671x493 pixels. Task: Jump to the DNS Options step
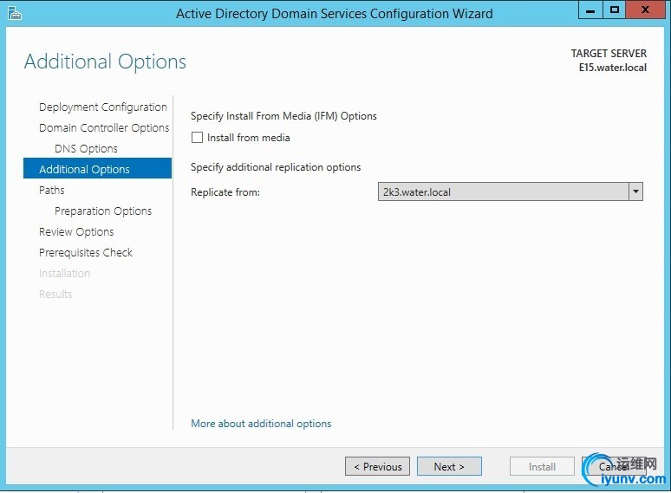point(86,149)
